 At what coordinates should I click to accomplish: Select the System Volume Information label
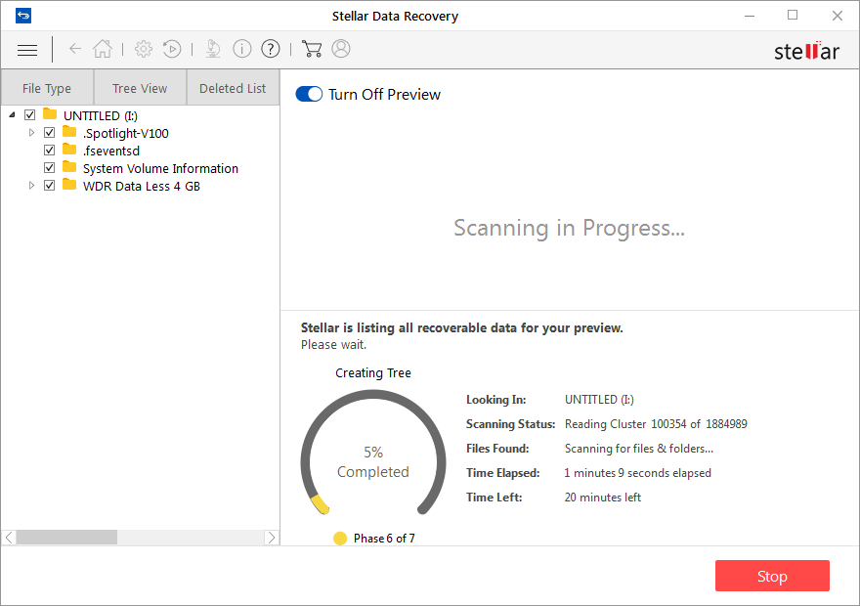coord(160,168)
